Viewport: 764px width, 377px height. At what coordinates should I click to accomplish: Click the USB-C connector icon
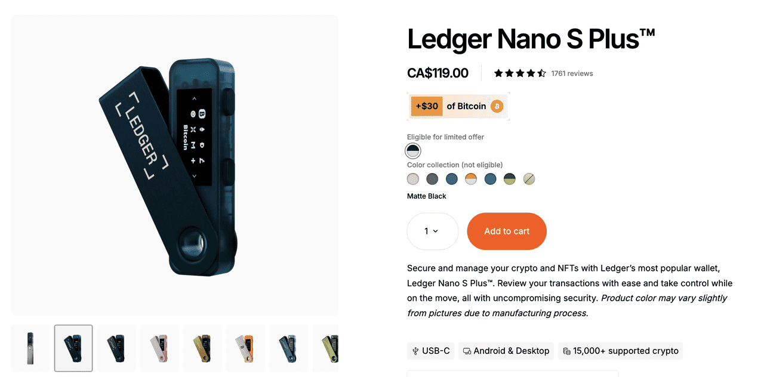415,351
